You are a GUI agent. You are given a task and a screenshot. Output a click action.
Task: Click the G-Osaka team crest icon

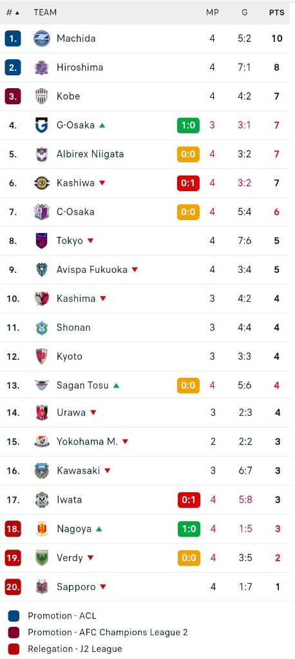click(42, 125)
